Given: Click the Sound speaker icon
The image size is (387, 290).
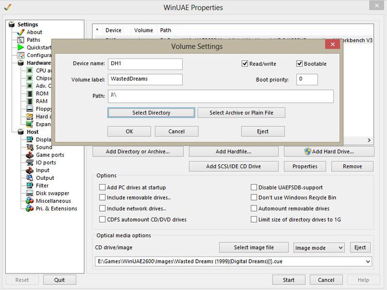Looking at the screenshot, I should [30, 147].
